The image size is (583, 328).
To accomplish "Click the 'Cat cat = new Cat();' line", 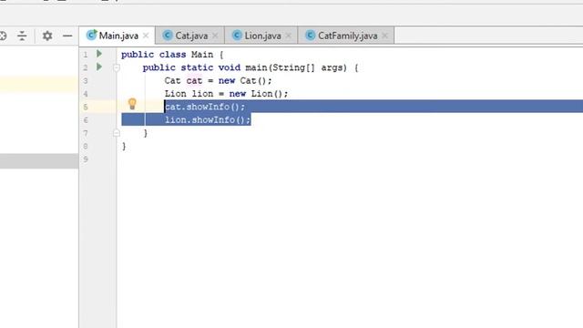I will tap(218, 81).
